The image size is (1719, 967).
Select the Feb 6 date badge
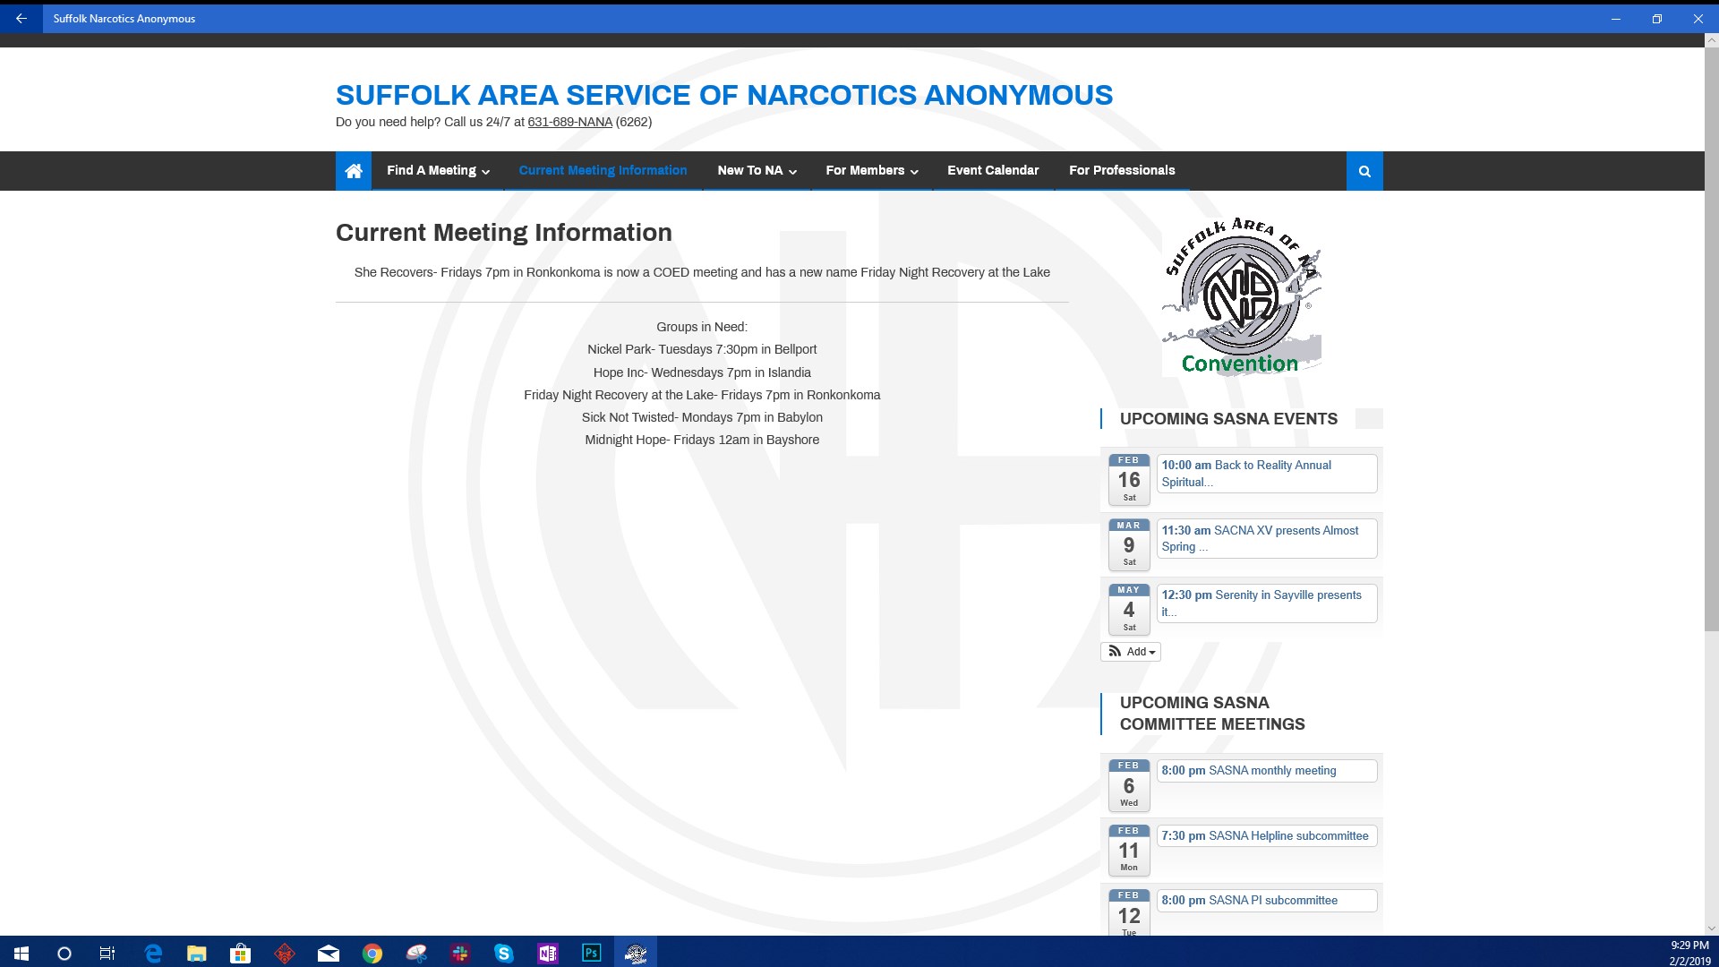1129,784
